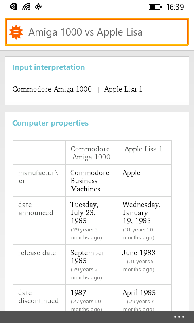Tap Commodore Amiga 1000 in input interpretation
Image resolution: width=194 pixels, height=323 pixels.
tap(52, 89)
